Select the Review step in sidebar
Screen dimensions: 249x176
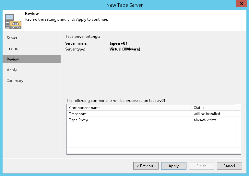[13, 59]
